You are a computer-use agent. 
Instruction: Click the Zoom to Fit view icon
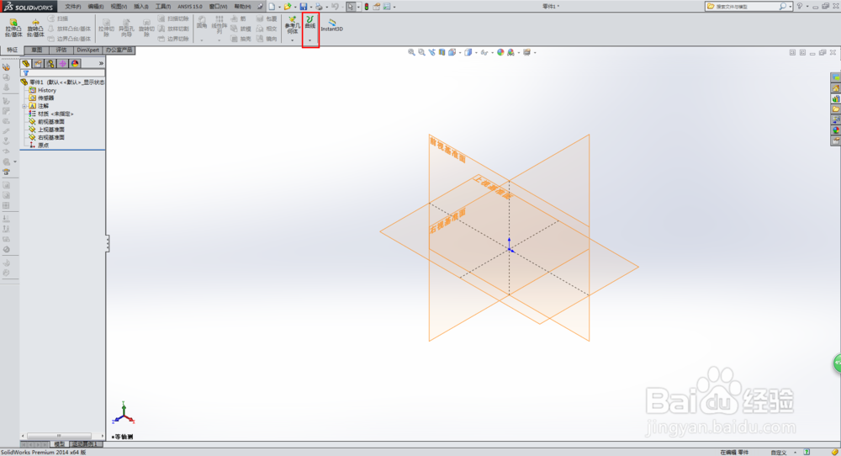tap(411, 52)
